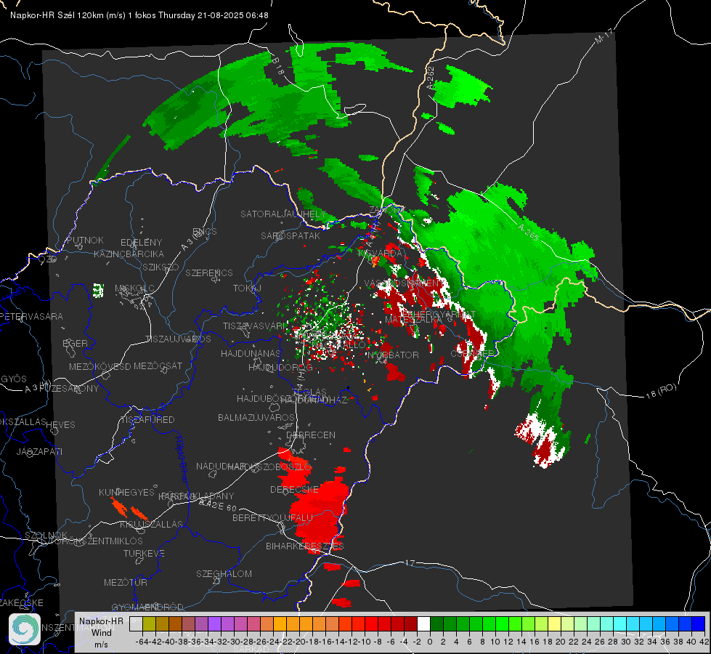Click the '30' legend value
Image resolution: width=711 pixels, height=654 pixels.
tap(626, 642)
